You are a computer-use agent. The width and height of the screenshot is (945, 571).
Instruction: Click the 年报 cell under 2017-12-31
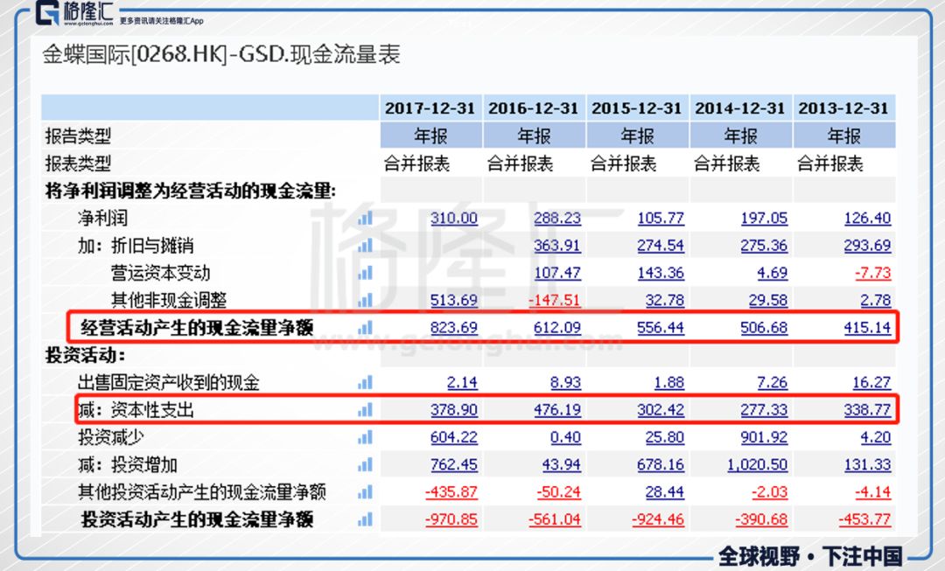tap(430, 136)
